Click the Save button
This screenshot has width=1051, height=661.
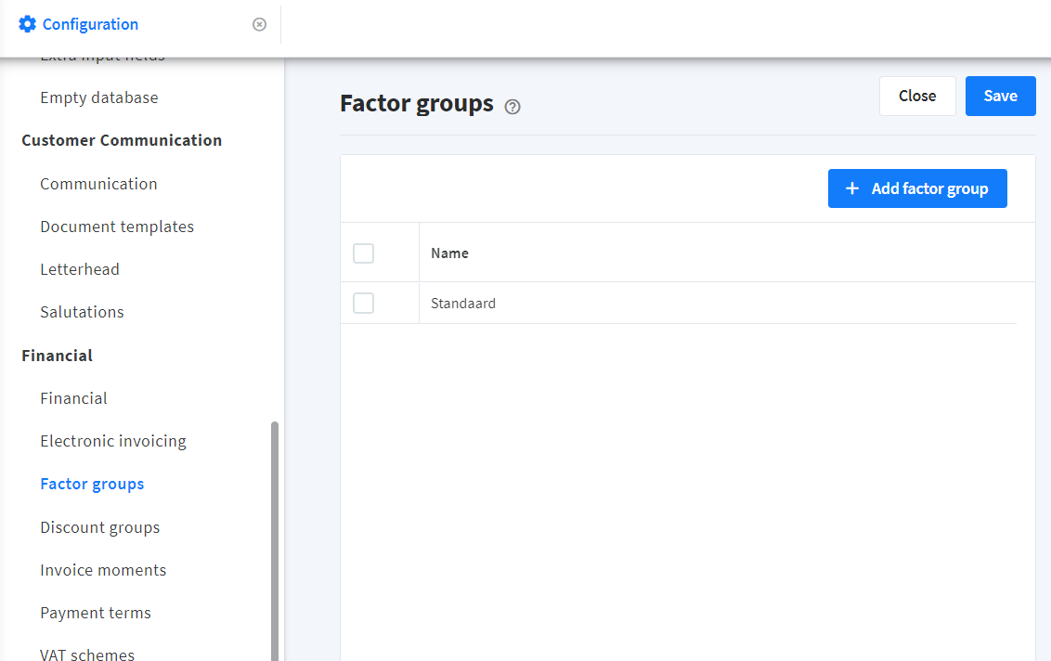1000,96
